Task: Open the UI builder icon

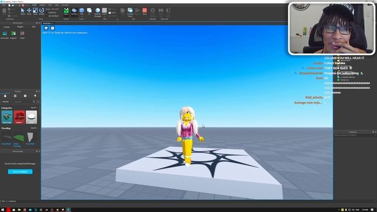Action: click(x=89, y=11)
